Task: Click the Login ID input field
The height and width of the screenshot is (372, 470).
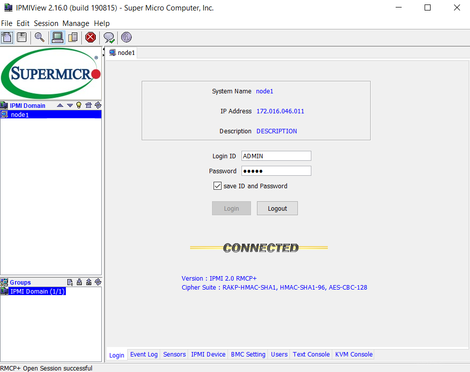Action: (x=276, y=156)
